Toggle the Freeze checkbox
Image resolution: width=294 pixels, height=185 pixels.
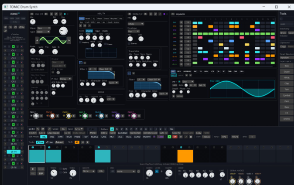point(105,44)
